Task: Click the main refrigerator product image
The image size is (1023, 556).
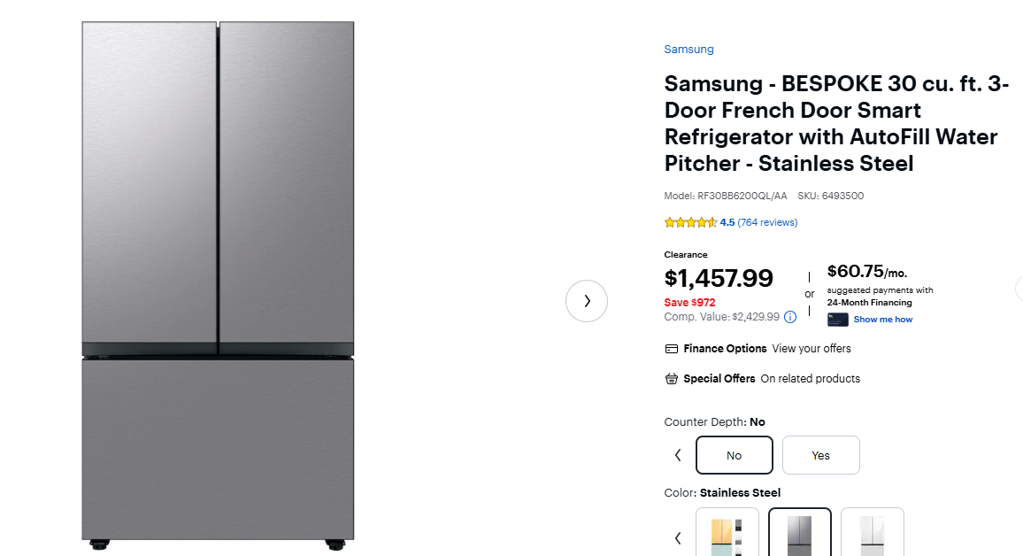Action: click(x=218, y=280)
